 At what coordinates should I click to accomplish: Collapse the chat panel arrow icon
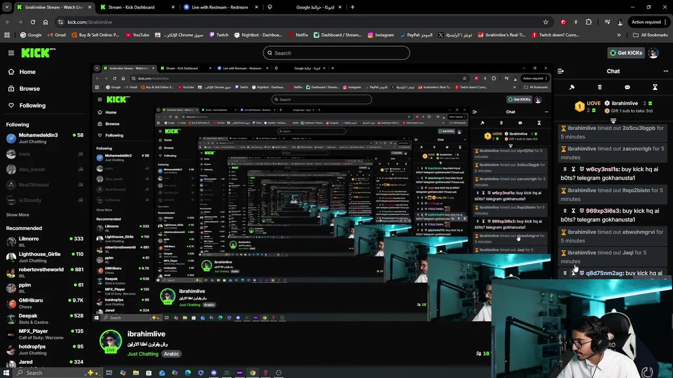coord(560,71)
